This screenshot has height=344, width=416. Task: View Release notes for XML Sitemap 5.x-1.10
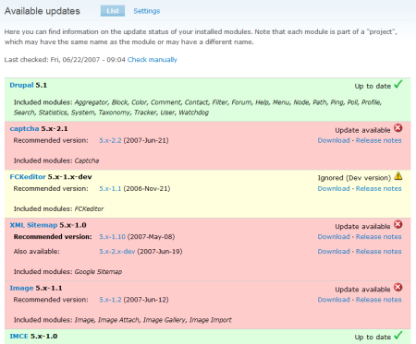tap(379, 237)
